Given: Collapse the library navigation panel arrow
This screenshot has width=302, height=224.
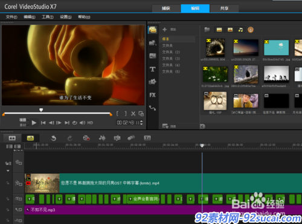Looking at the screenshot, I should click(x=202, y=127).
